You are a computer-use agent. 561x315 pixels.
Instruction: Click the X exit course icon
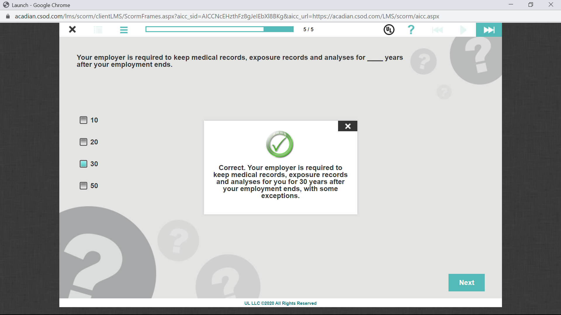point(72,29)
